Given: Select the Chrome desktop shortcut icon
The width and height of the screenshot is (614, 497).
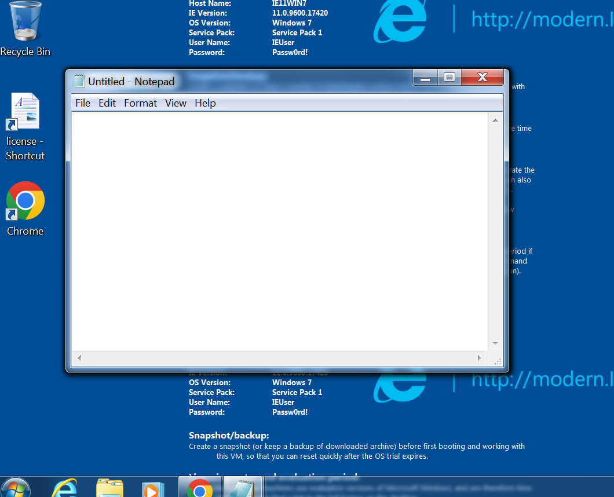Looking at the screenshot, I should [x=25, y=209].
